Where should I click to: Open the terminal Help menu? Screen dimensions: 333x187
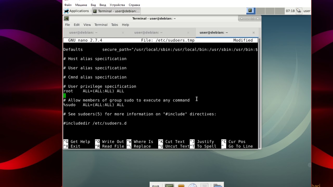[x=125, y=25]
